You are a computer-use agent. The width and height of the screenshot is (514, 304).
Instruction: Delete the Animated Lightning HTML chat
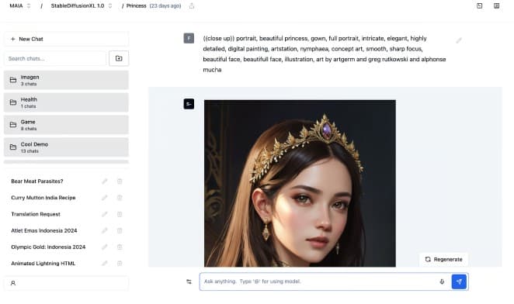[120, 264]
